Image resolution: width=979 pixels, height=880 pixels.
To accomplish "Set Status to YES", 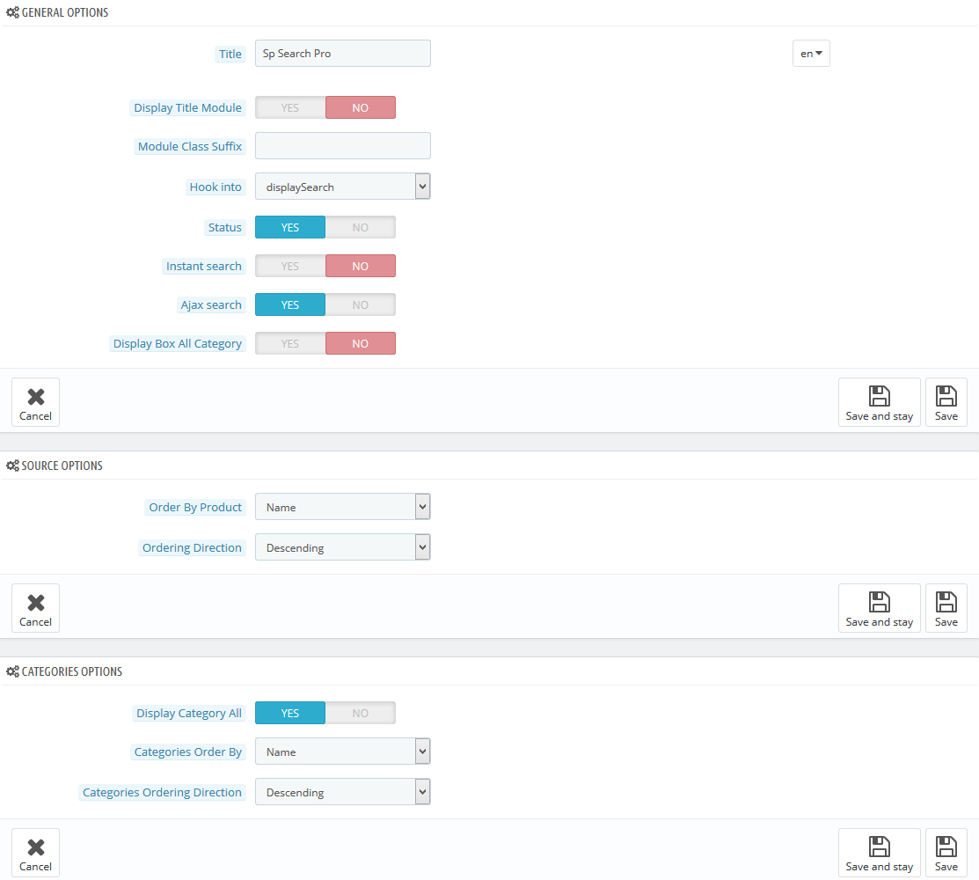I will 289,227.
